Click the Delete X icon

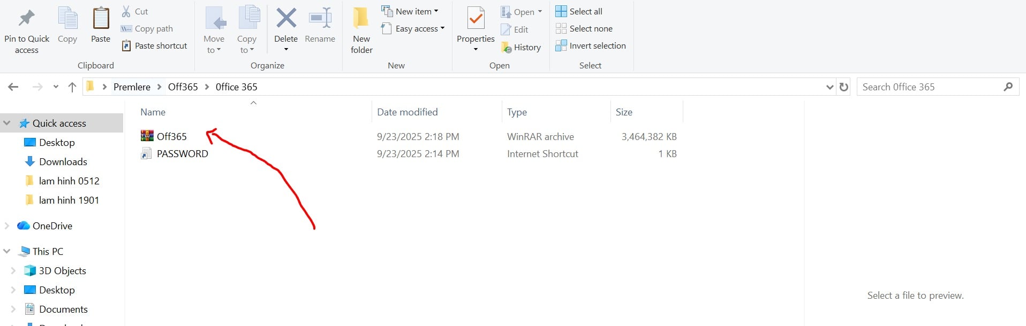tap(286, 18)
